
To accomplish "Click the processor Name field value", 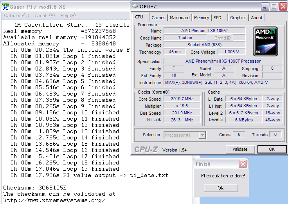I will [204, 31].
